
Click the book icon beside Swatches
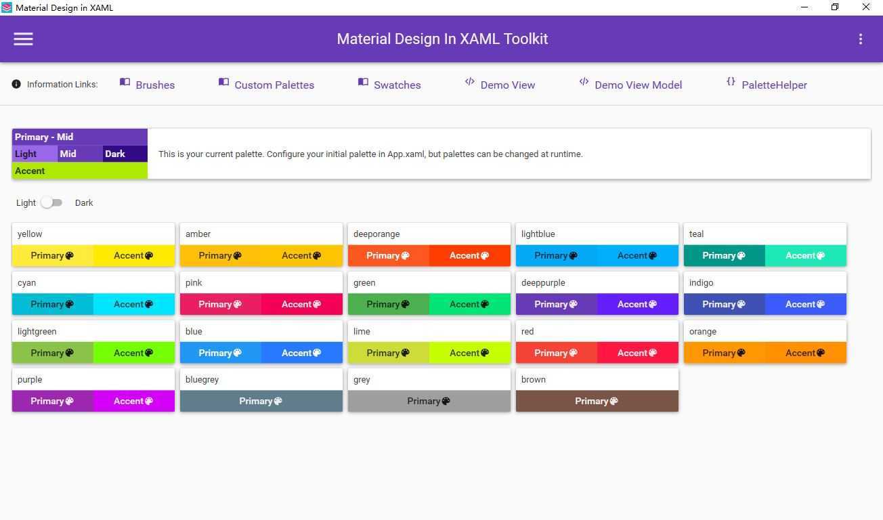pos(363,82)
